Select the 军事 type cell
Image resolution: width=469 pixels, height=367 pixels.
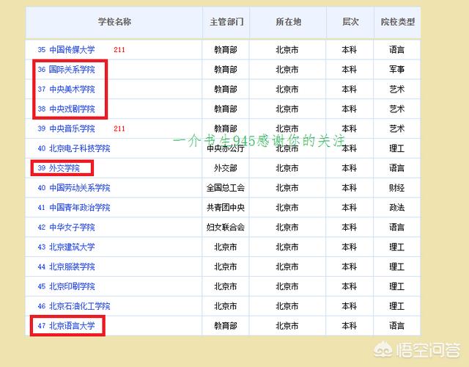[x=396, y=70]
